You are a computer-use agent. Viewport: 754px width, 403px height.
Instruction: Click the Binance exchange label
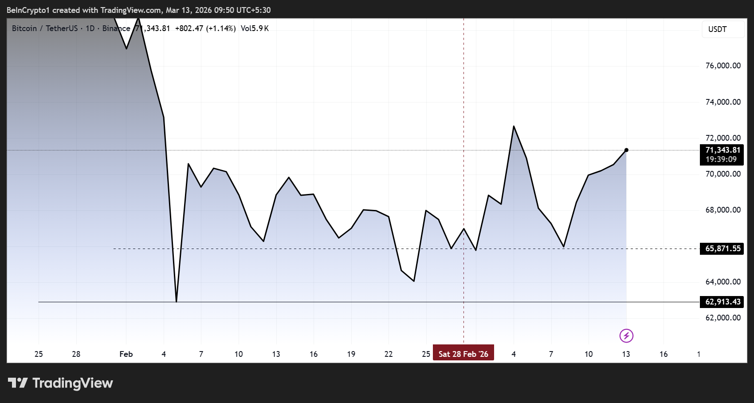[117, 28]
